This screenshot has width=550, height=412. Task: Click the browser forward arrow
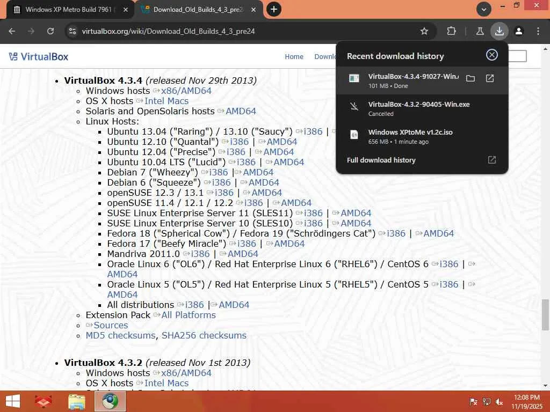(31, 31)
